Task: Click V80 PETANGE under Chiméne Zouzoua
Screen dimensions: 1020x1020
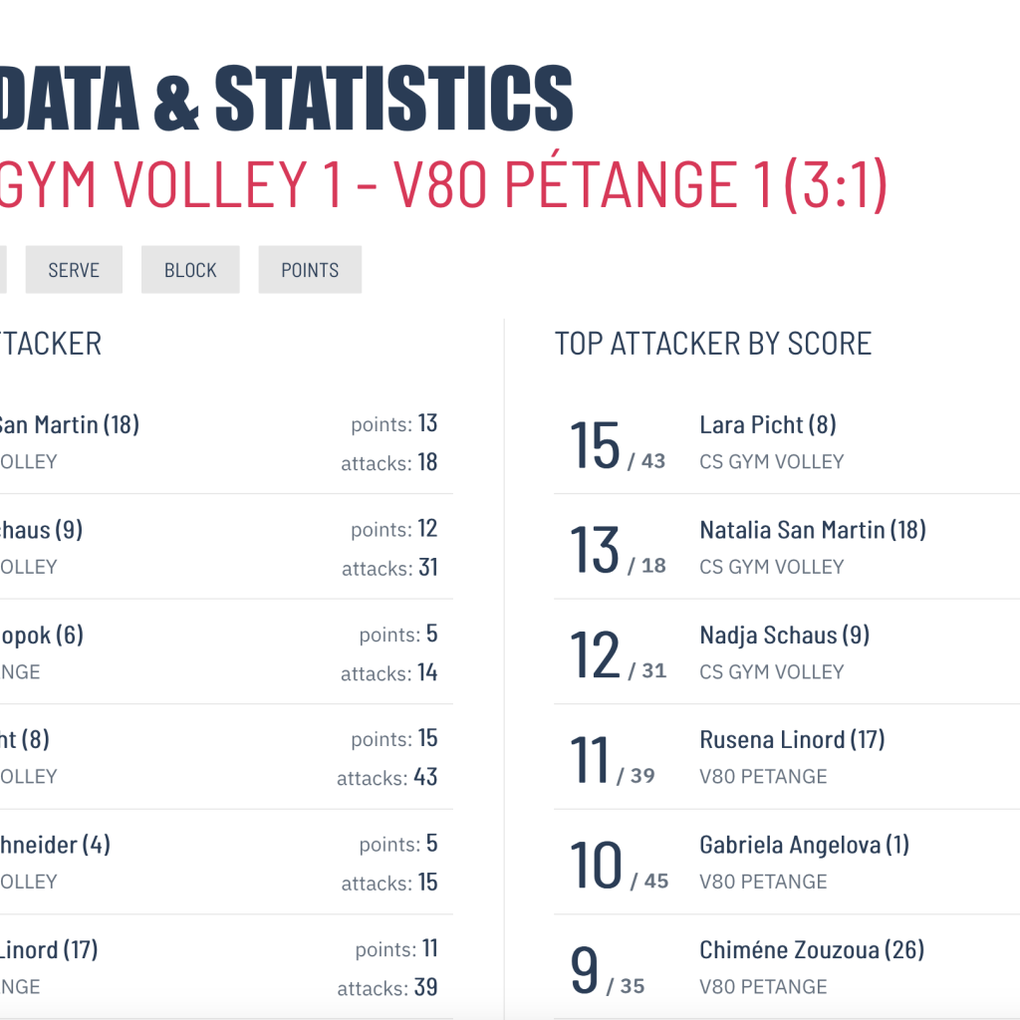Action: (763, 987)
